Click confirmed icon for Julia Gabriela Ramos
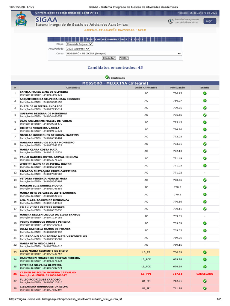 click(x=205, y=230)
